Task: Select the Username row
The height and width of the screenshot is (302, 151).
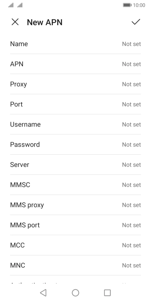Action: (x=75, y=124)
